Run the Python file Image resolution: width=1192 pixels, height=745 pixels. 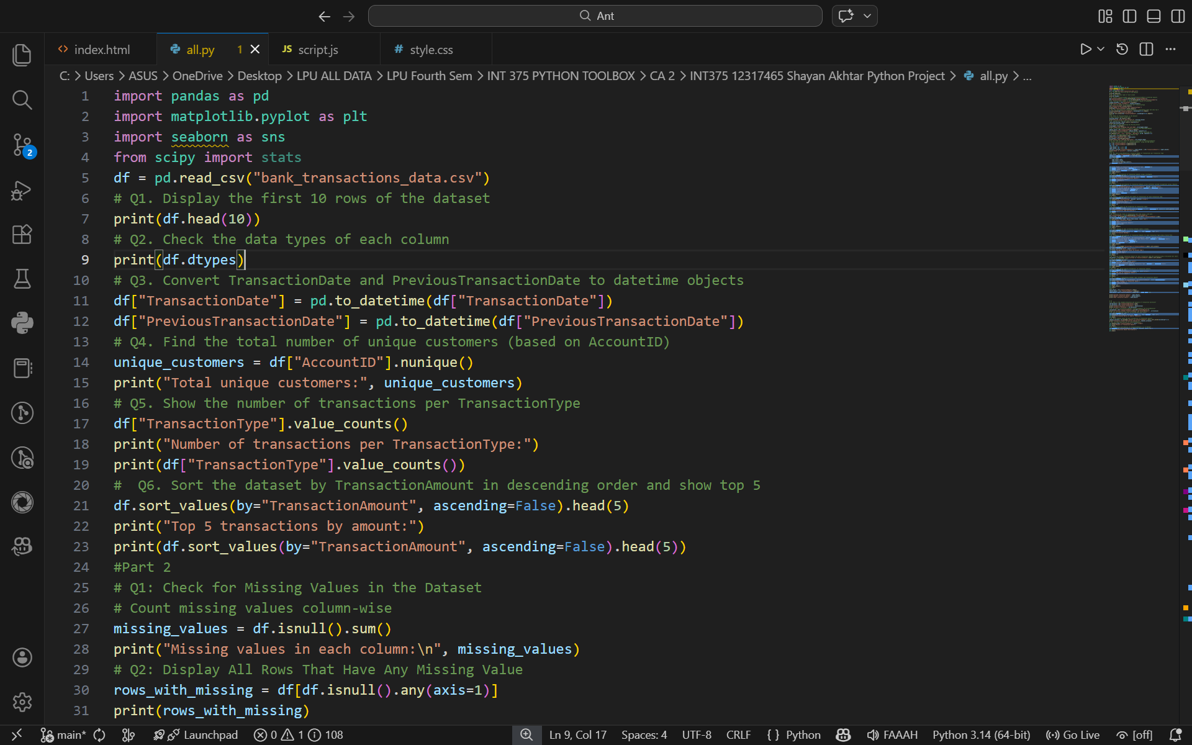tap(1085, 49)
